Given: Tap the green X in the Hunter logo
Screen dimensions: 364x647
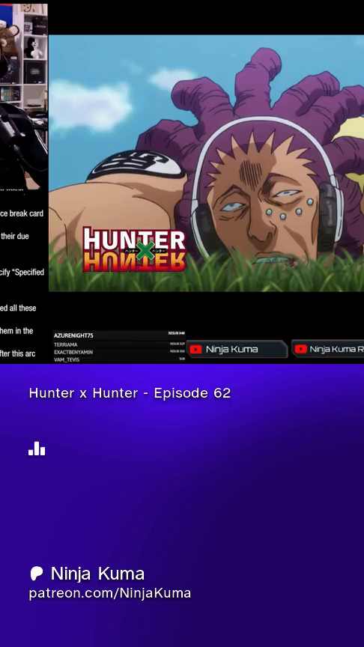Looking at the screenshot, I should (x=145, y=249).
